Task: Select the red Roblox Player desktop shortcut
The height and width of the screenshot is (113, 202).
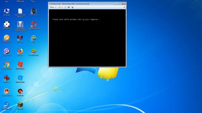Action: click(x=20, y=66)
